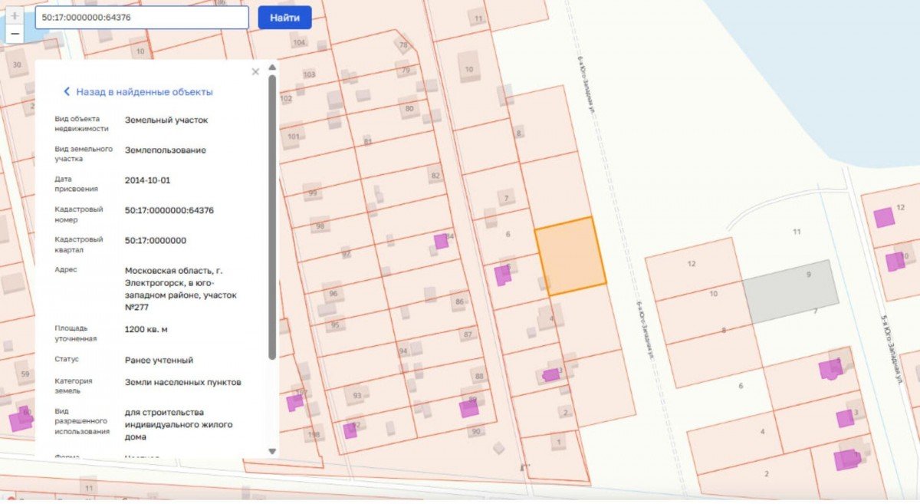Screen dimensions: 920x504
Task: Zoom in with the plus button
Action: coord(15,15)
